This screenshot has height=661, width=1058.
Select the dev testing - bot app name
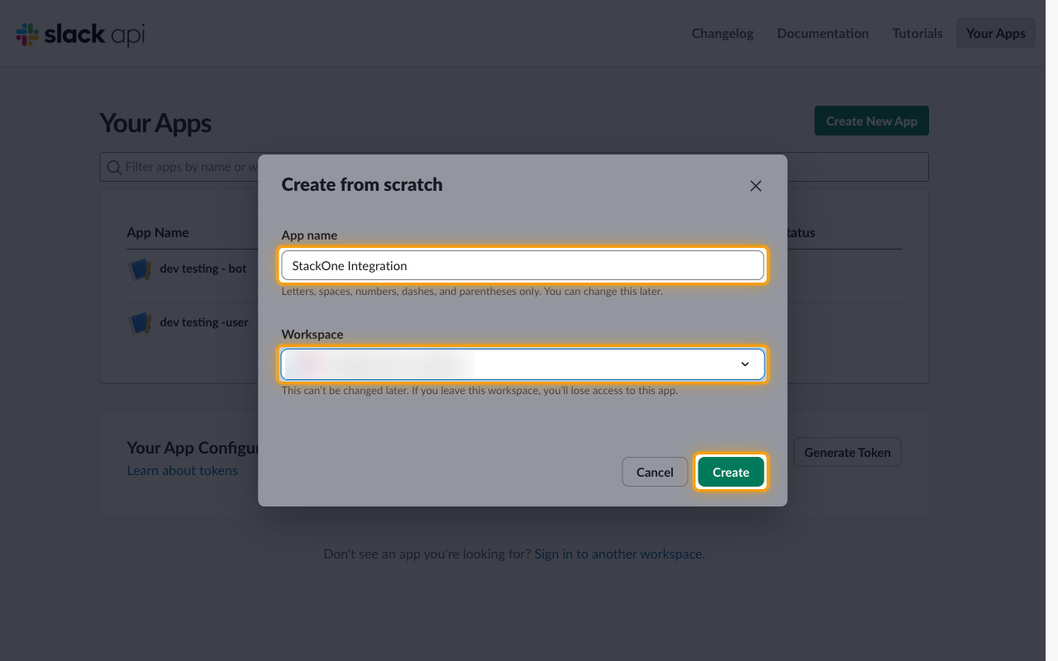tap(203, 269)
